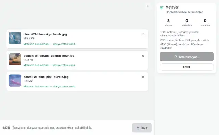Click the 1.16 MB file size
Image resolution: width=219 pixels, height=135 pixels.
tap(28, 81)
